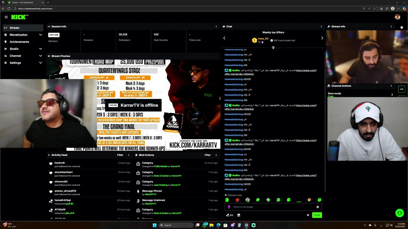The height and width of the screenshot is (229, 408).
Task: Click the 38,338 Followers count
Action: [x=123, y=34]
